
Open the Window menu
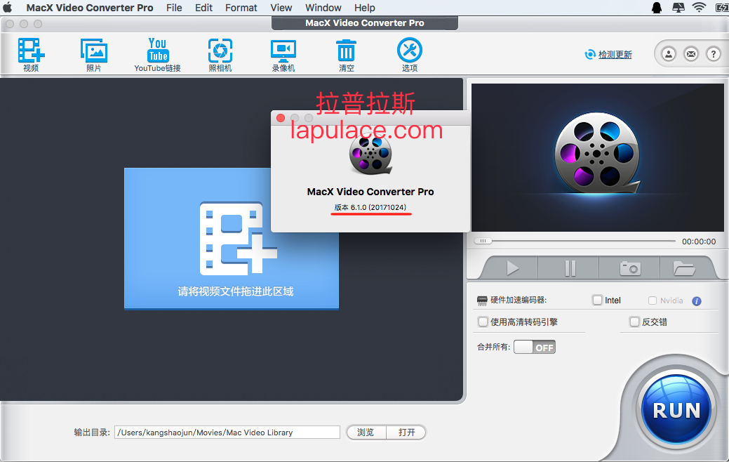323,8
